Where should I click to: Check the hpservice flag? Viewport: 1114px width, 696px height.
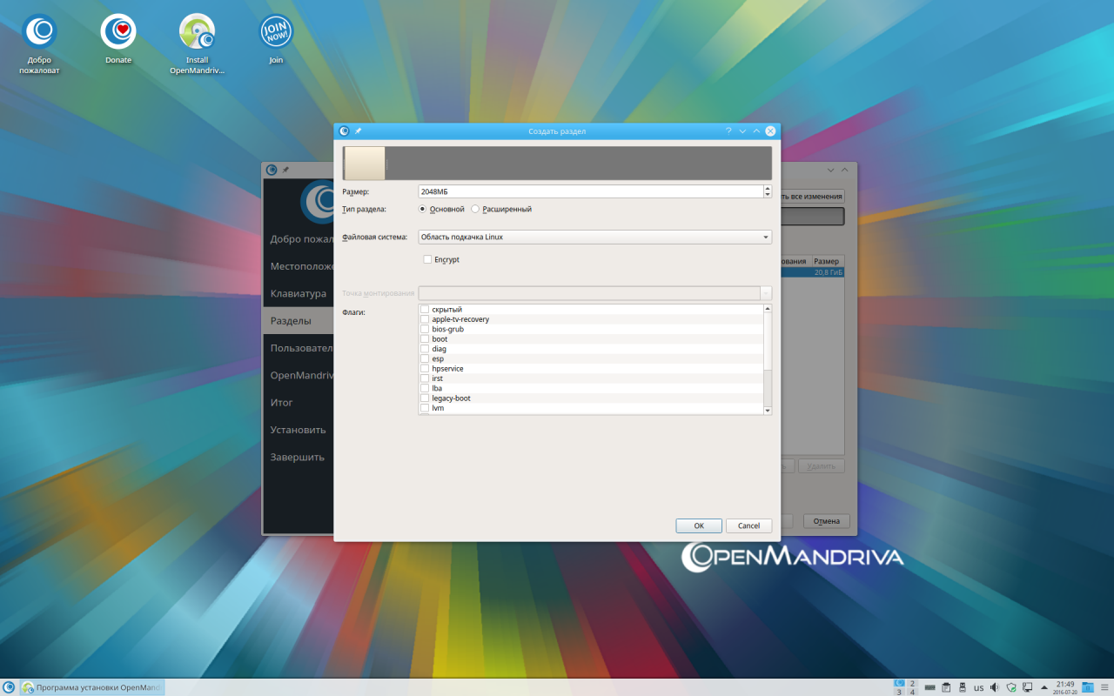tap(425, 369)
